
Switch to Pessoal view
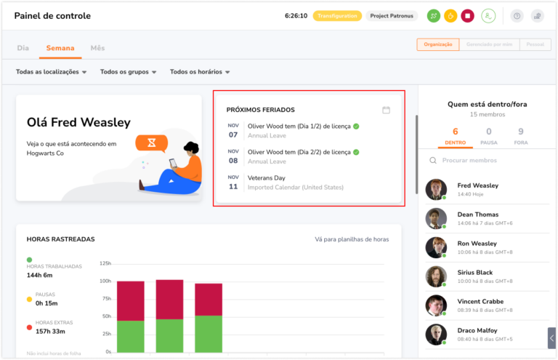[x=535, y=44]
